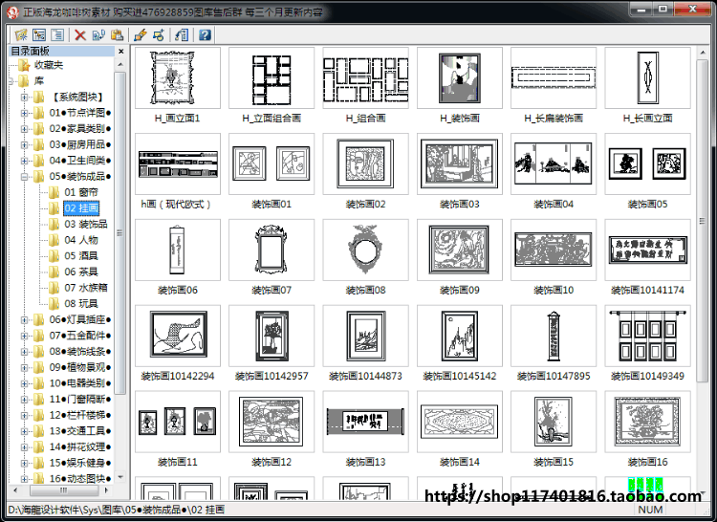
Task: Click the toolbar icon left of help
Action: coord(182,34)
